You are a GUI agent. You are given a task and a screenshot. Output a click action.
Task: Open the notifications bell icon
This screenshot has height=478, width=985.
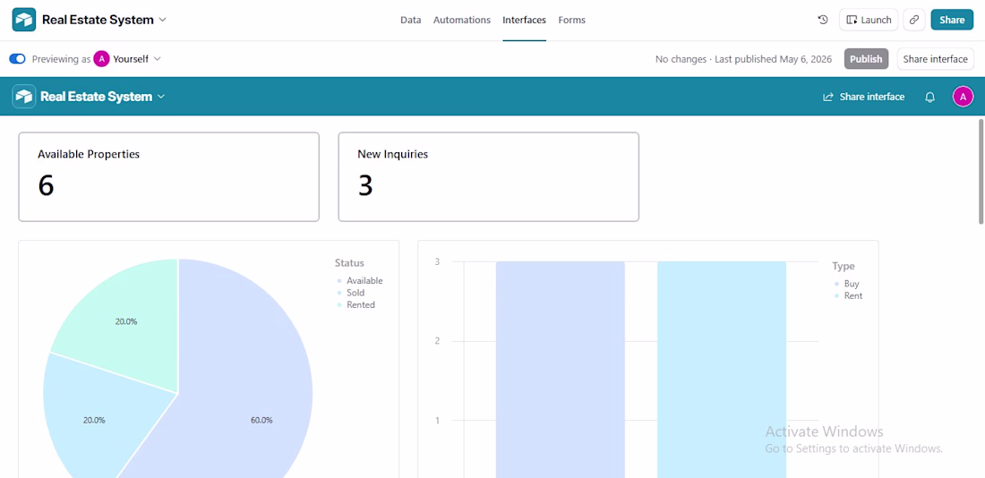tap(930, 97)
